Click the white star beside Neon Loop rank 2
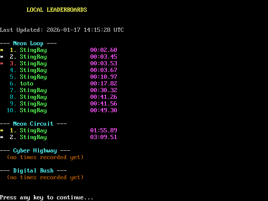 2,57
